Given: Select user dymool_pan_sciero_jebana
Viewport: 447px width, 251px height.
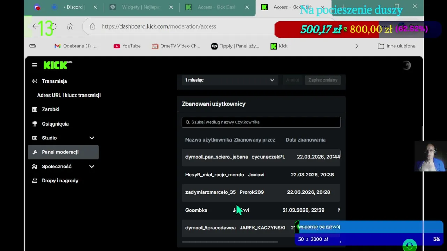Looking at the screenshot, I should click(217, 157).
